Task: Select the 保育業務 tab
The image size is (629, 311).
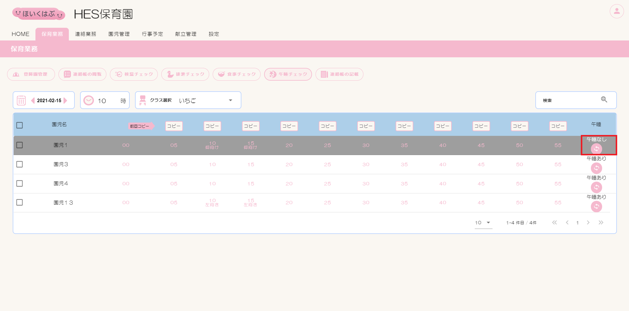Action: pos(52,34)
